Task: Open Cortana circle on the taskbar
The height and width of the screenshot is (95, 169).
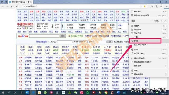Action: pos(15,93)
